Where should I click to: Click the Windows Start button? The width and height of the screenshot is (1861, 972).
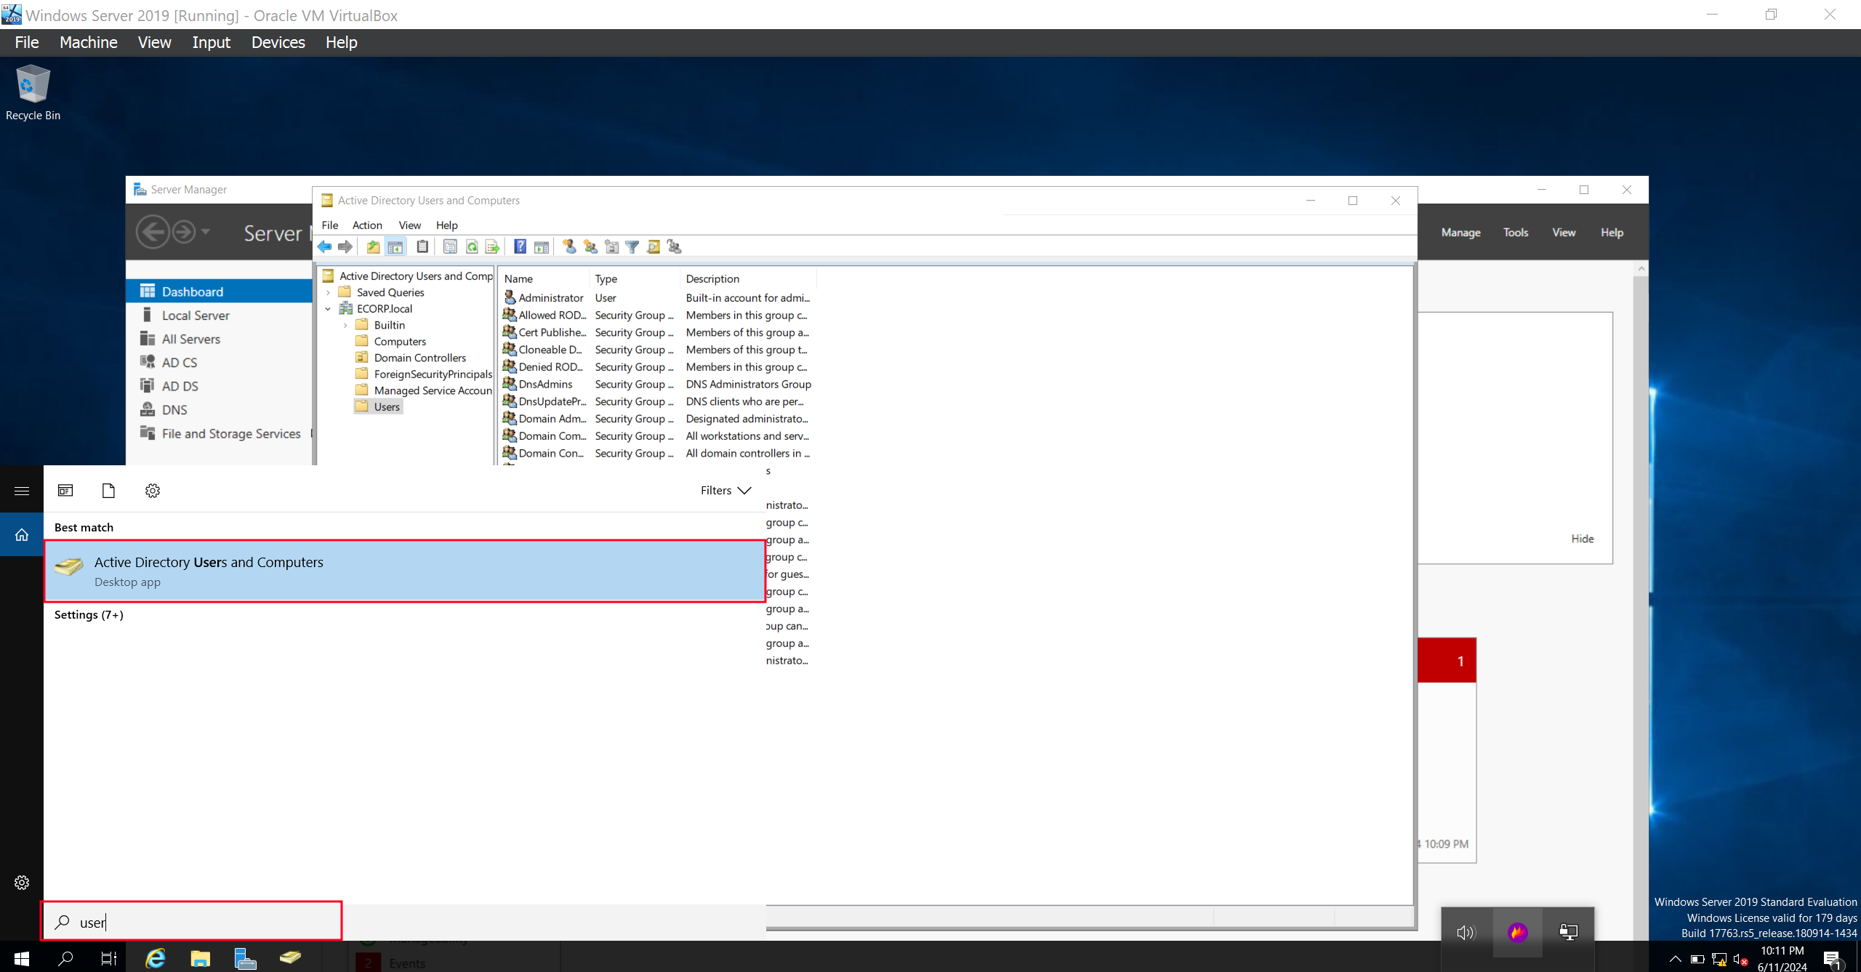point(22,958)
